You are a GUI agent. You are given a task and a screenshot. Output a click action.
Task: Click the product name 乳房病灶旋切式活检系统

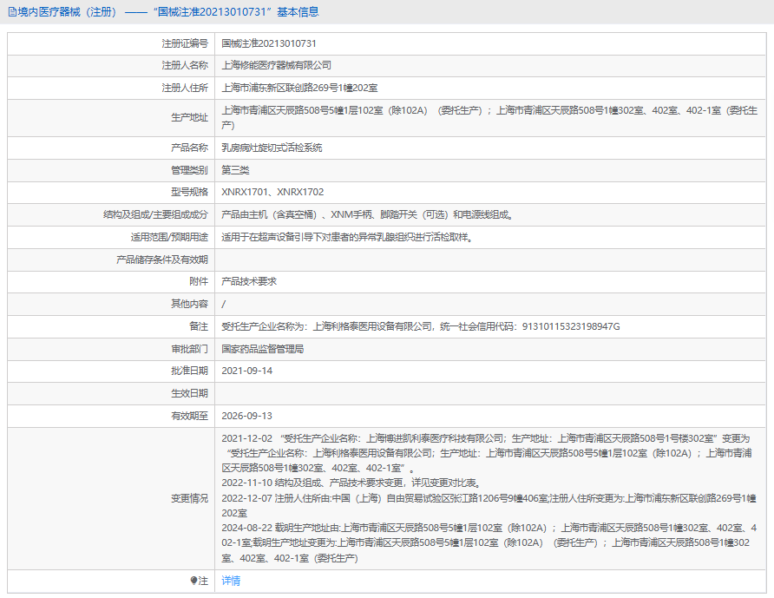click(272, 148)
